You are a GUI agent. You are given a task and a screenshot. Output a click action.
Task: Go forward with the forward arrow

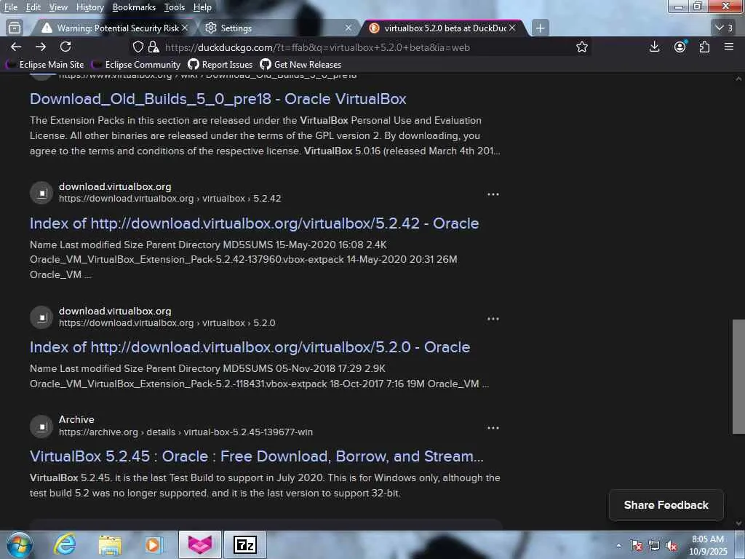[x=41, y=47]
